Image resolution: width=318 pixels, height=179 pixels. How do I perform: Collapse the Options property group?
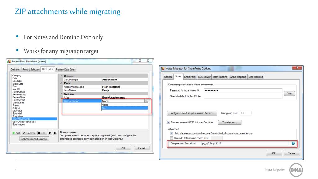point(61,94)
